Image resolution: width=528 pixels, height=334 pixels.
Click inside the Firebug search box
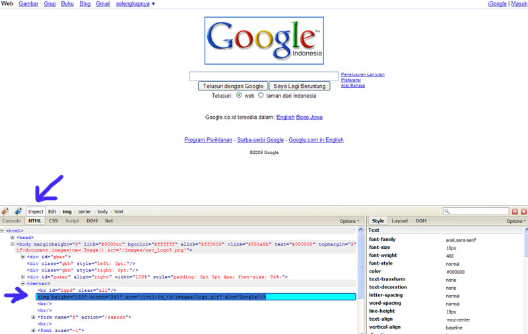pos(476,211)
